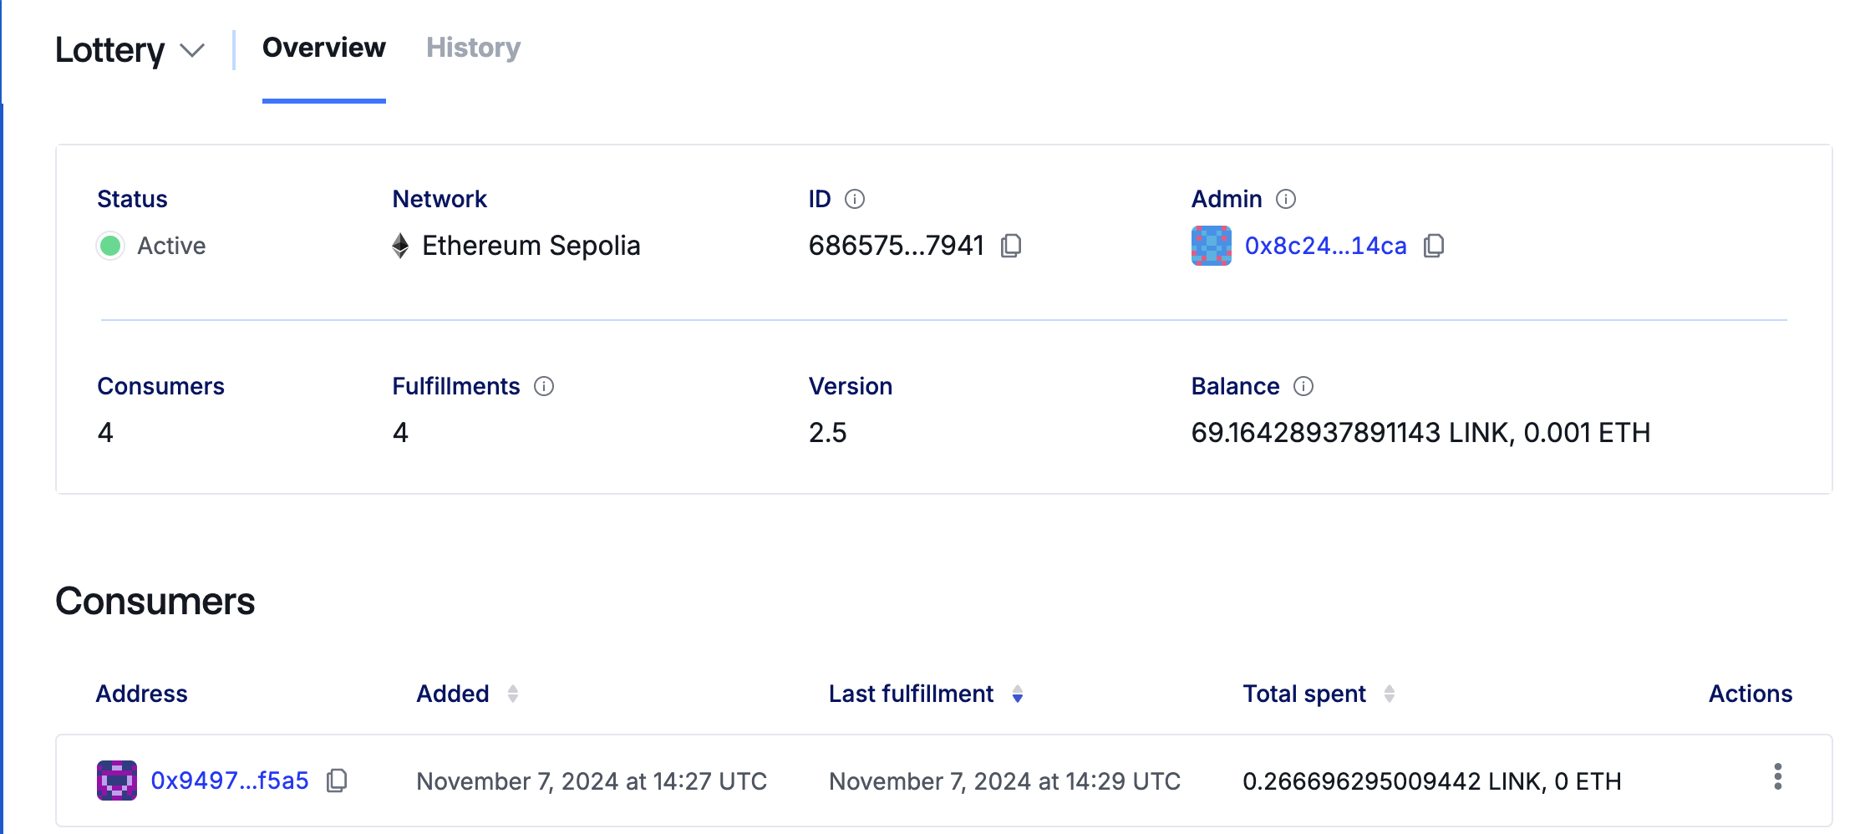Click the Balance info icon
Viewport: 1870px width, 834px height.
pyautogui.click(x=1303, y=386)
